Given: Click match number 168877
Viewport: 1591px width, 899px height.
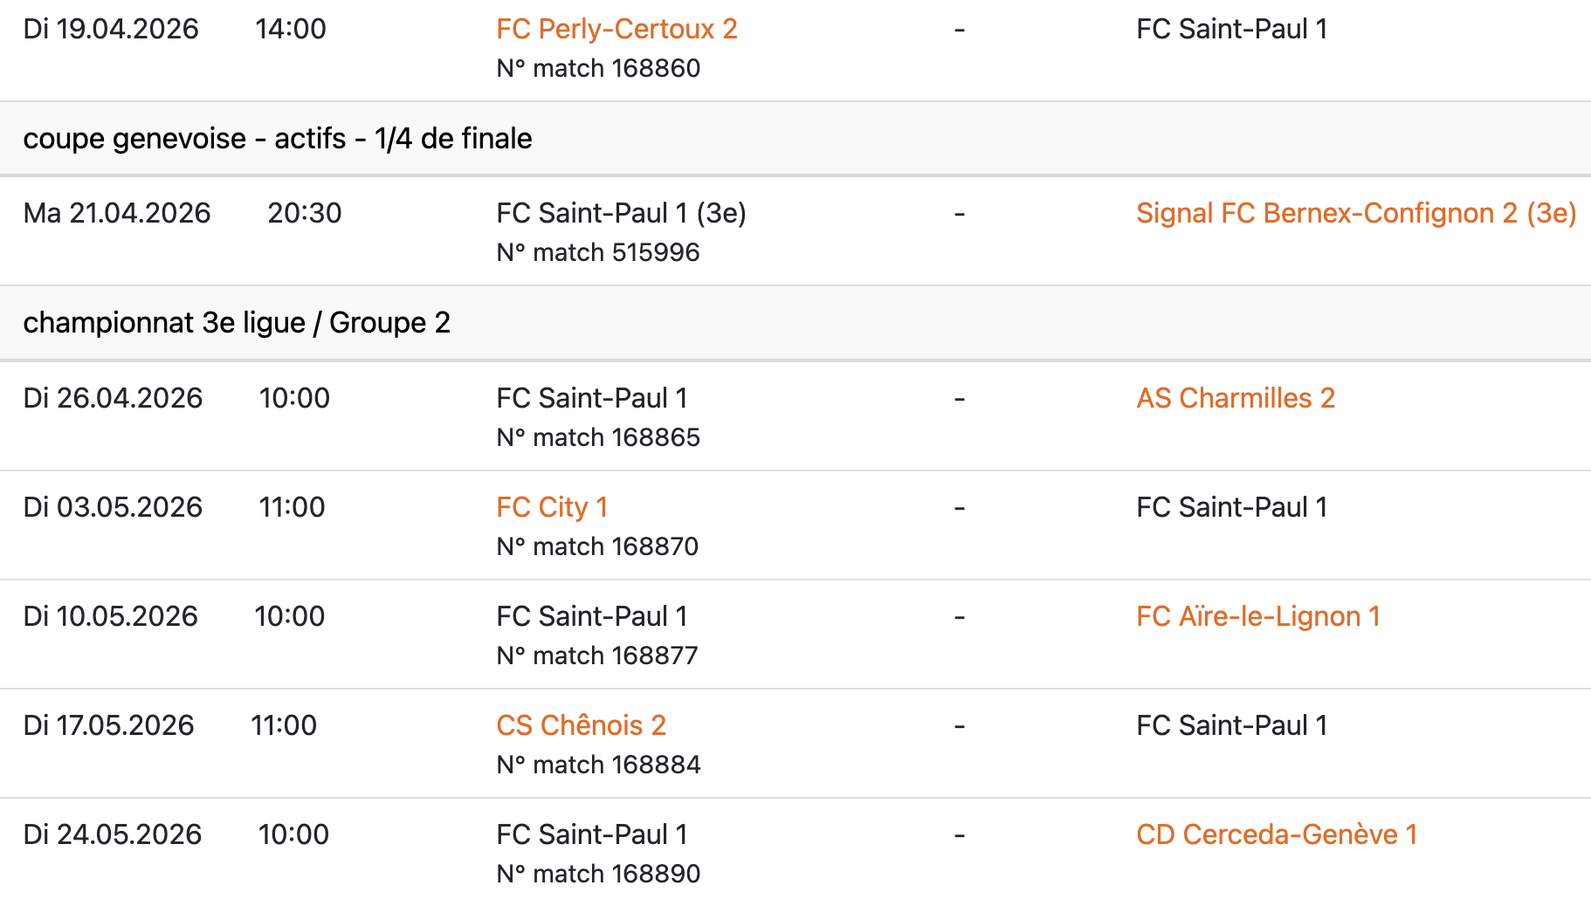Looking at the screenshot, I should 597,656.
